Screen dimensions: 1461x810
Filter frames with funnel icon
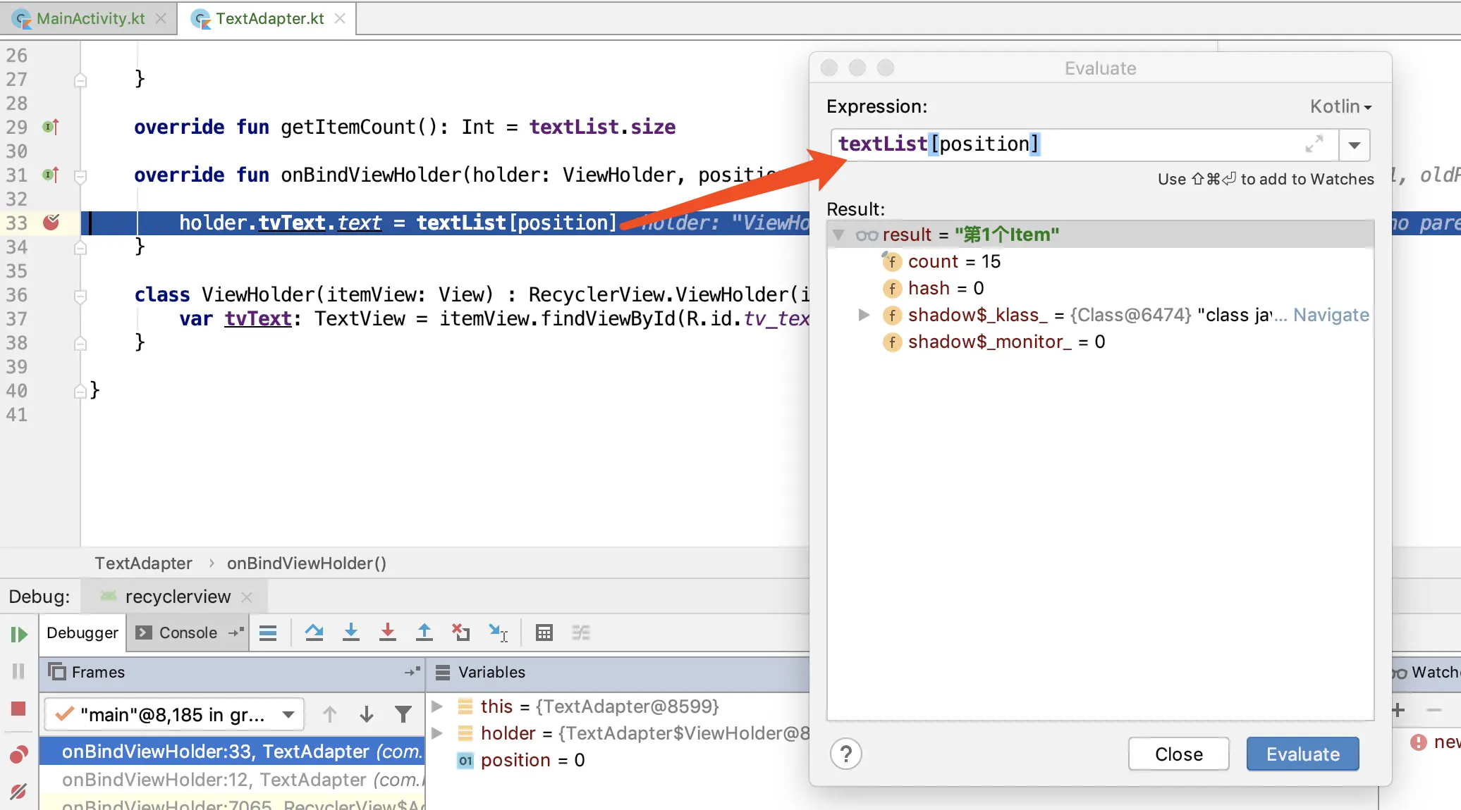[x=403, y=715]
